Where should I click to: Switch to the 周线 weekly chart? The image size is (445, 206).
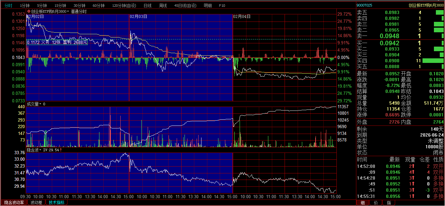163,6
